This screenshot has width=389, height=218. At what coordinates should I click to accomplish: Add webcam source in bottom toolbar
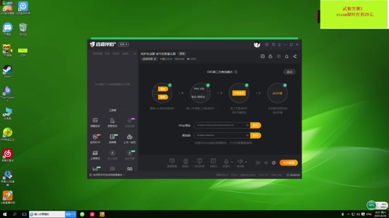(185, 163)
